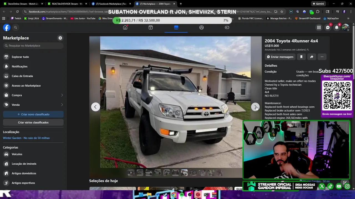Open the Groups icon in top navigation
Screen dimensions: 355x199
(202, 27)
